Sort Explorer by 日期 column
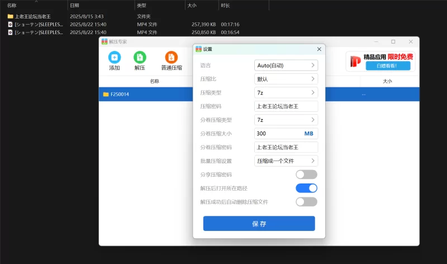Viewport: 447px width, 264px height. pyautogui.click(x=74, y=6)
